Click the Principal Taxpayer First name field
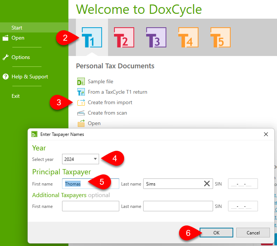Viewport: 277px width, 246px height. click(x=90, y=184)
